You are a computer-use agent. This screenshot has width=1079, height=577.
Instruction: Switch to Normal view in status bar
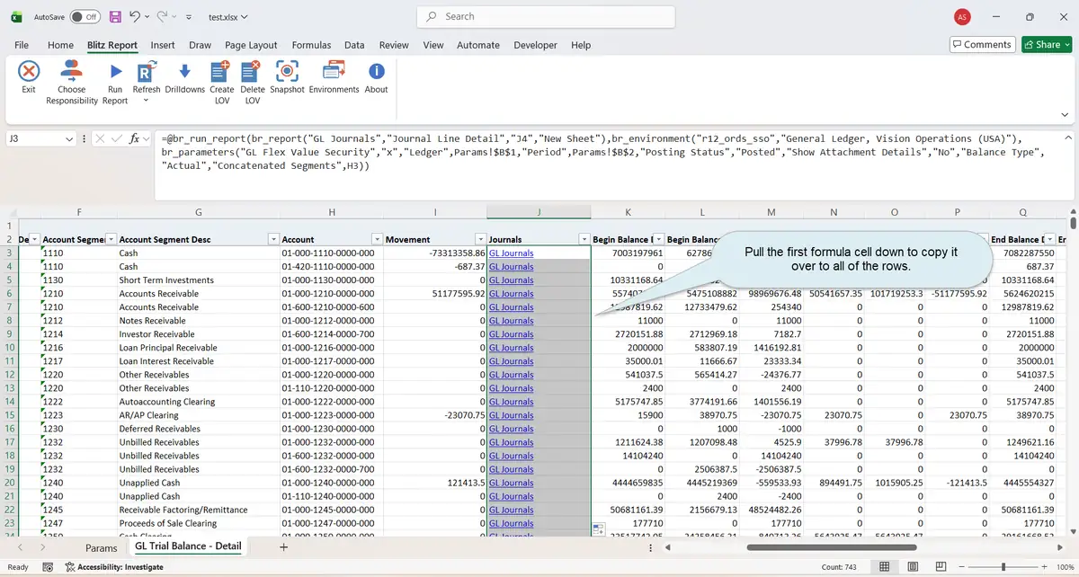click(x=886, y=567)
